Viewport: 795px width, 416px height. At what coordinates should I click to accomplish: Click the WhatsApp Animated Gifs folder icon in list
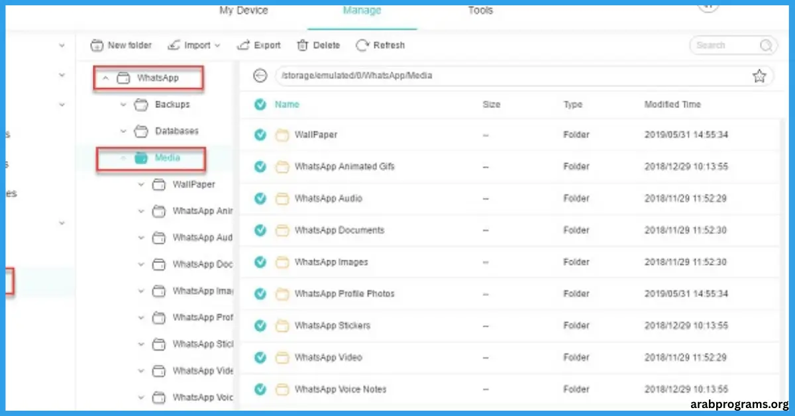[282, 167]
